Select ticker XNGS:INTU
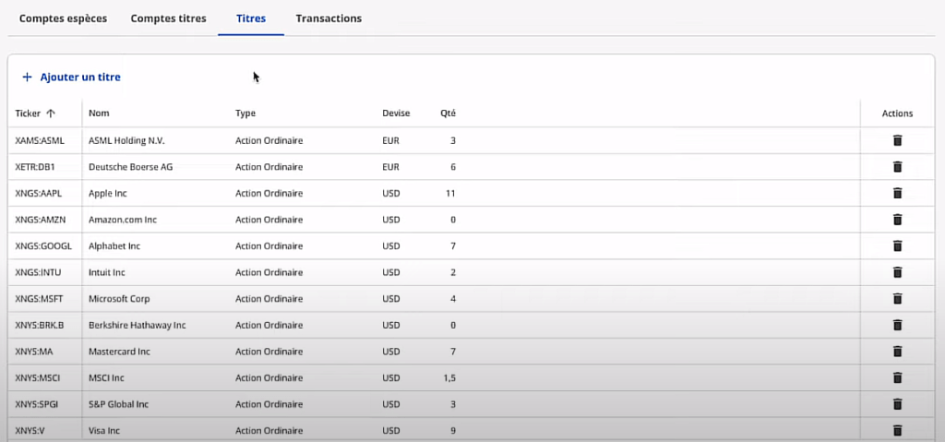Screen dimensions: 945x442 click(38, 272)
